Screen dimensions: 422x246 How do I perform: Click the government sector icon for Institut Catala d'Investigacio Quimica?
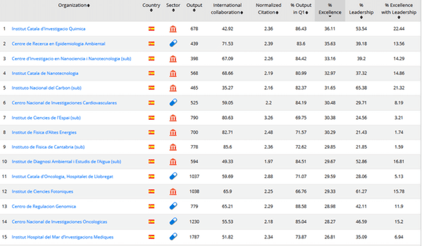point(173,29)
